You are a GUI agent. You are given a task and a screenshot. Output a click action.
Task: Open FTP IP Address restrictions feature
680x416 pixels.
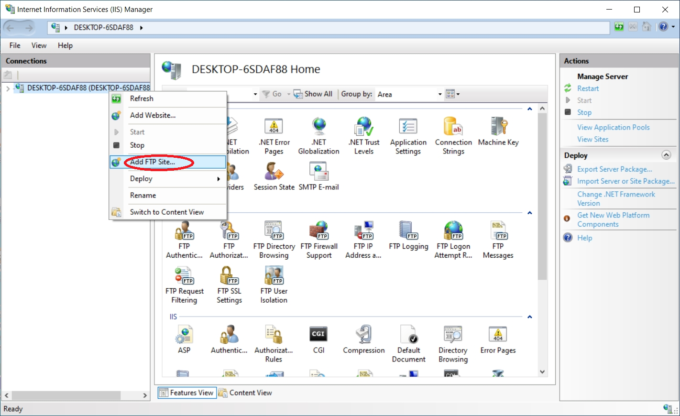pos(363,240)
